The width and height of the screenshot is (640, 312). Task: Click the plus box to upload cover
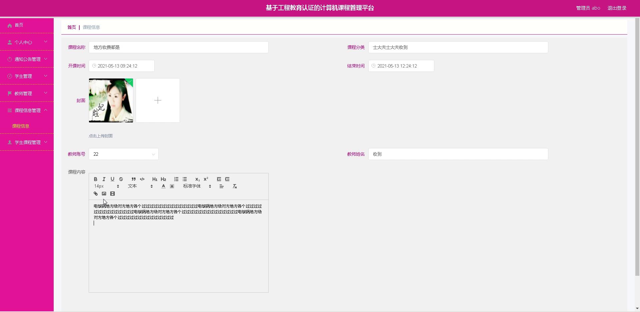pyautogui.click(x=158, y=100)
